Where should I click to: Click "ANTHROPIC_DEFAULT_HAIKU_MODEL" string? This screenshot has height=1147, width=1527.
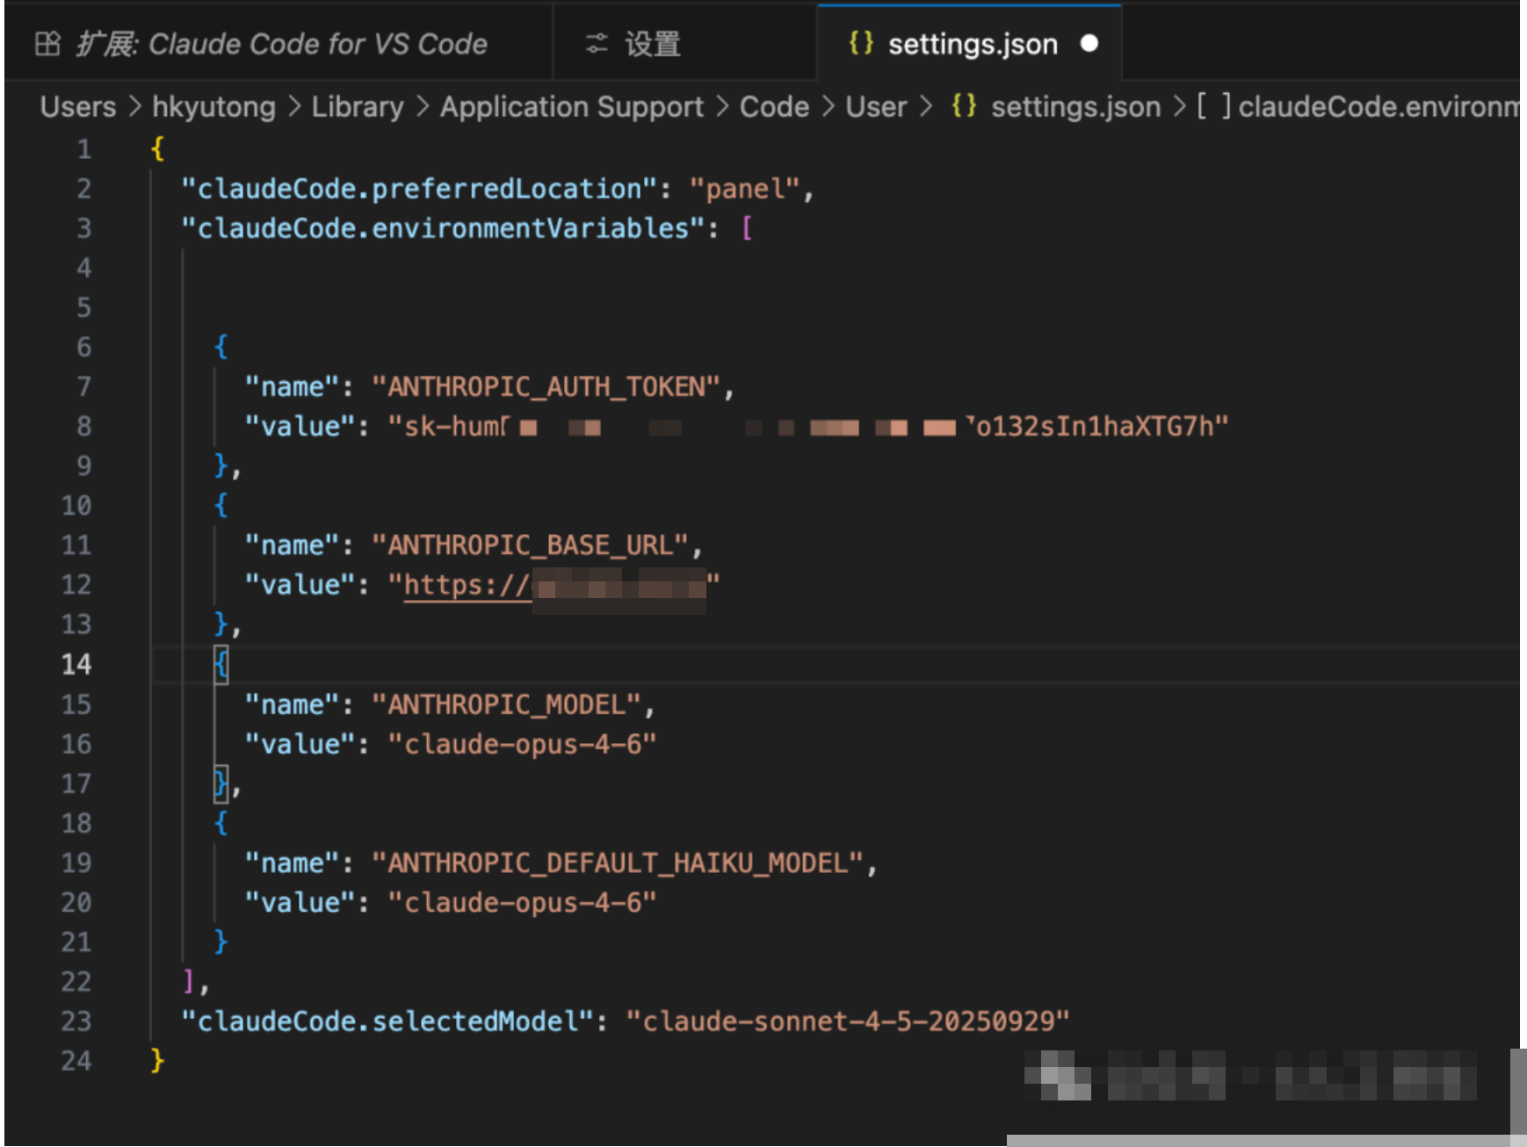(x=618, y=863)
